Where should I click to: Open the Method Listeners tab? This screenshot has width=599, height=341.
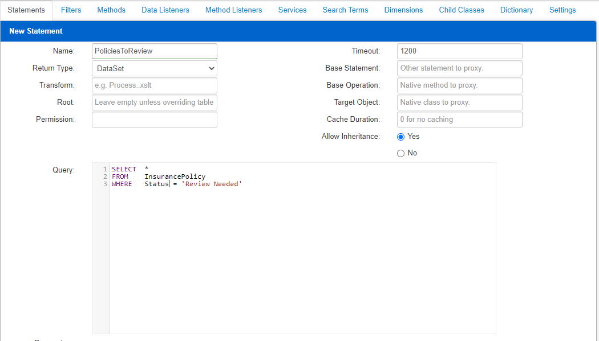[234, 10]
